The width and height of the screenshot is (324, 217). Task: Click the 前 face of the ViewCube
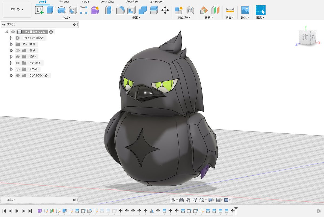[305, 37]
